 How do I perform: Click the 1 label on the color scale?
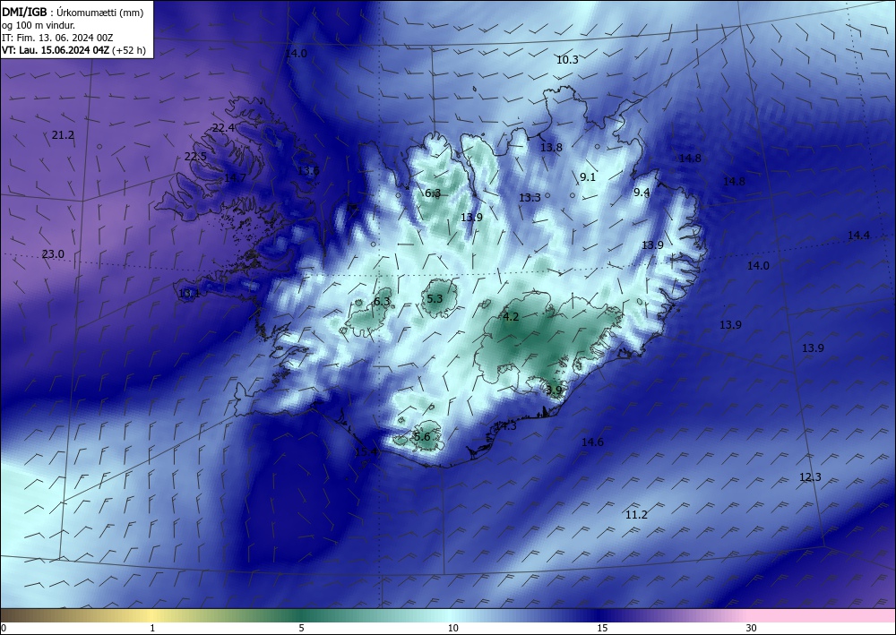tap(152, 629)
